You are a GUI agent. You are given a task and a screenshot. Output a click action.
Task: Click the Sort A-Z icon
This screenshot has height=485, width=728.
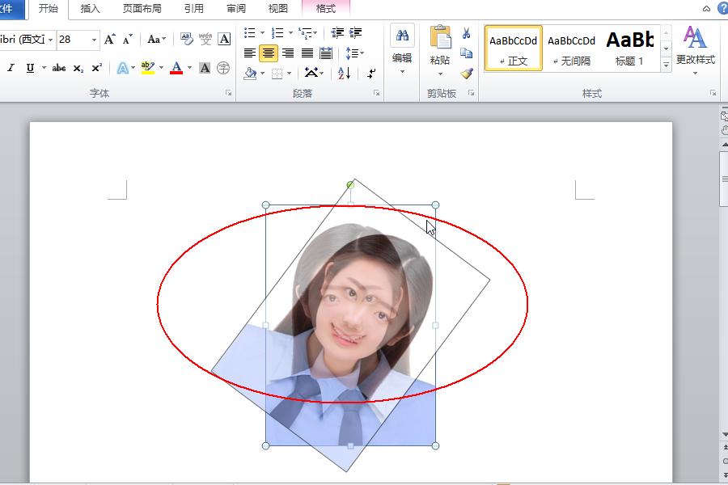click(345, 74)
